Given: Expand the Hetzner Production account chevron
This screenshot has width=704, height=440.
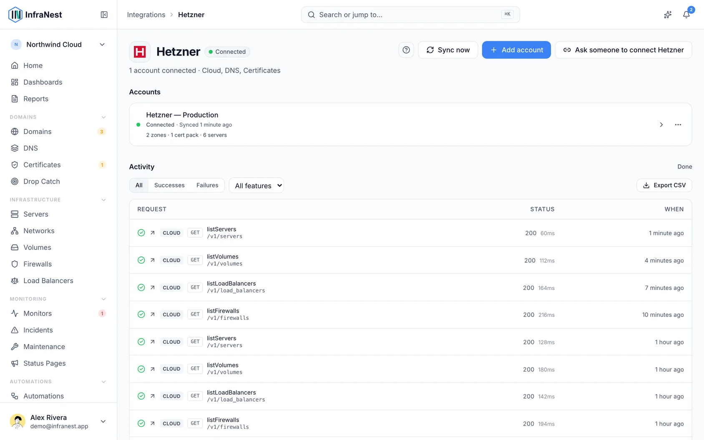Looking at the screenshot, I should pos(661,125).
